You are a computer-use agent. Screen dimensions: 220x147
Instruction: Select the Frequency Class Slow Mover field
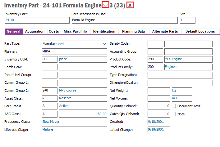(74, 122)
